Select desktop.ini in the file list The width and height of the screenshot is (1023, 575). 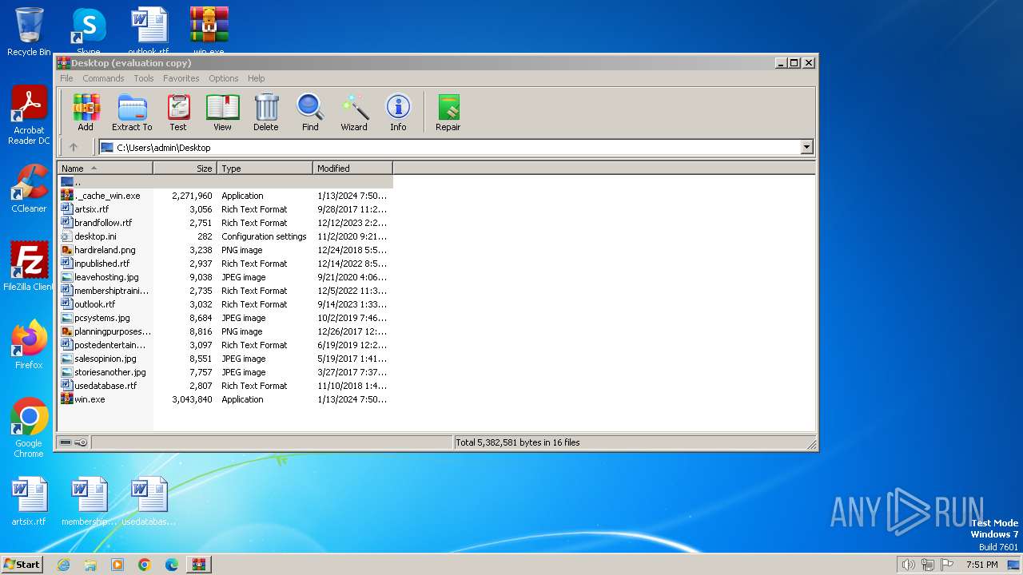pyautogui.click(x=225, y=236)
